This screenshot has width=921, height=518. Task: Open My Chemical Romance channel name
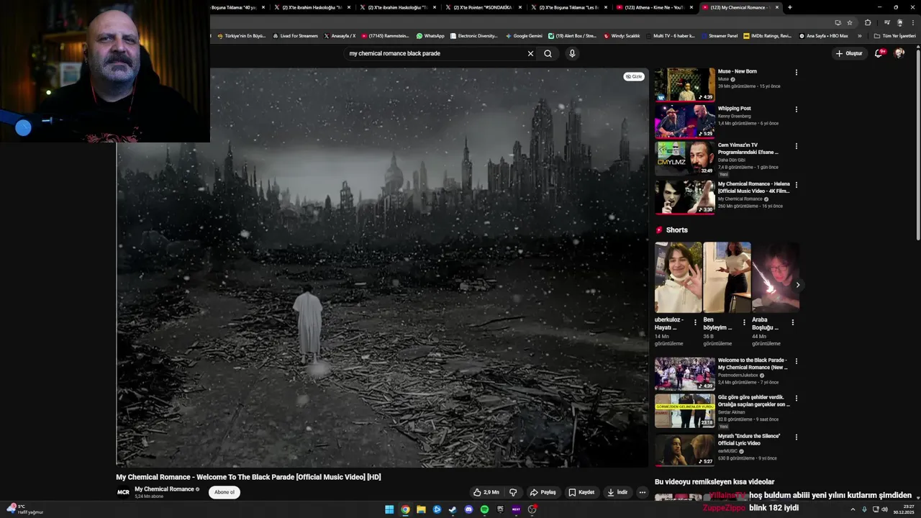click(x=164, y=489)
